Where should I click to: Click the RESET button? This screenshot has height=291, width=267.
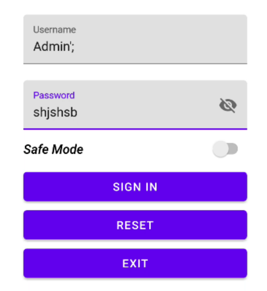point(135,225)
